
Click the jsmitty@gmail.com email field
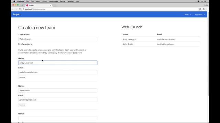[x=58, y=100]
